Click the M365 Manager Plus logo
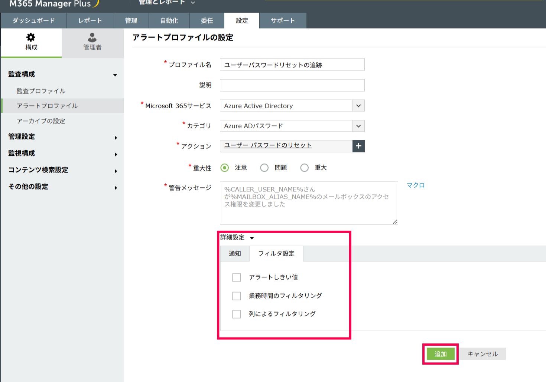 pos(55,4)
